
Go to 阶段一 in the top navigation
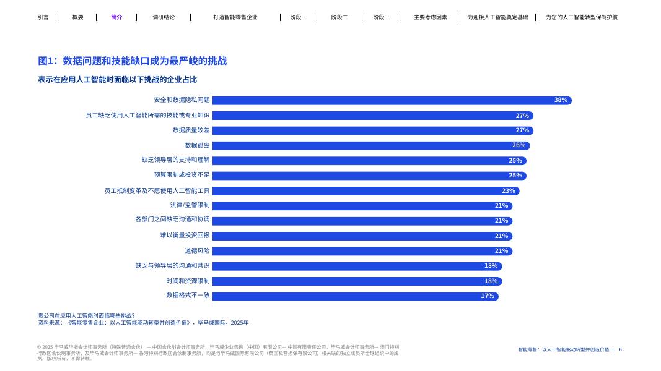pos(298,17)
